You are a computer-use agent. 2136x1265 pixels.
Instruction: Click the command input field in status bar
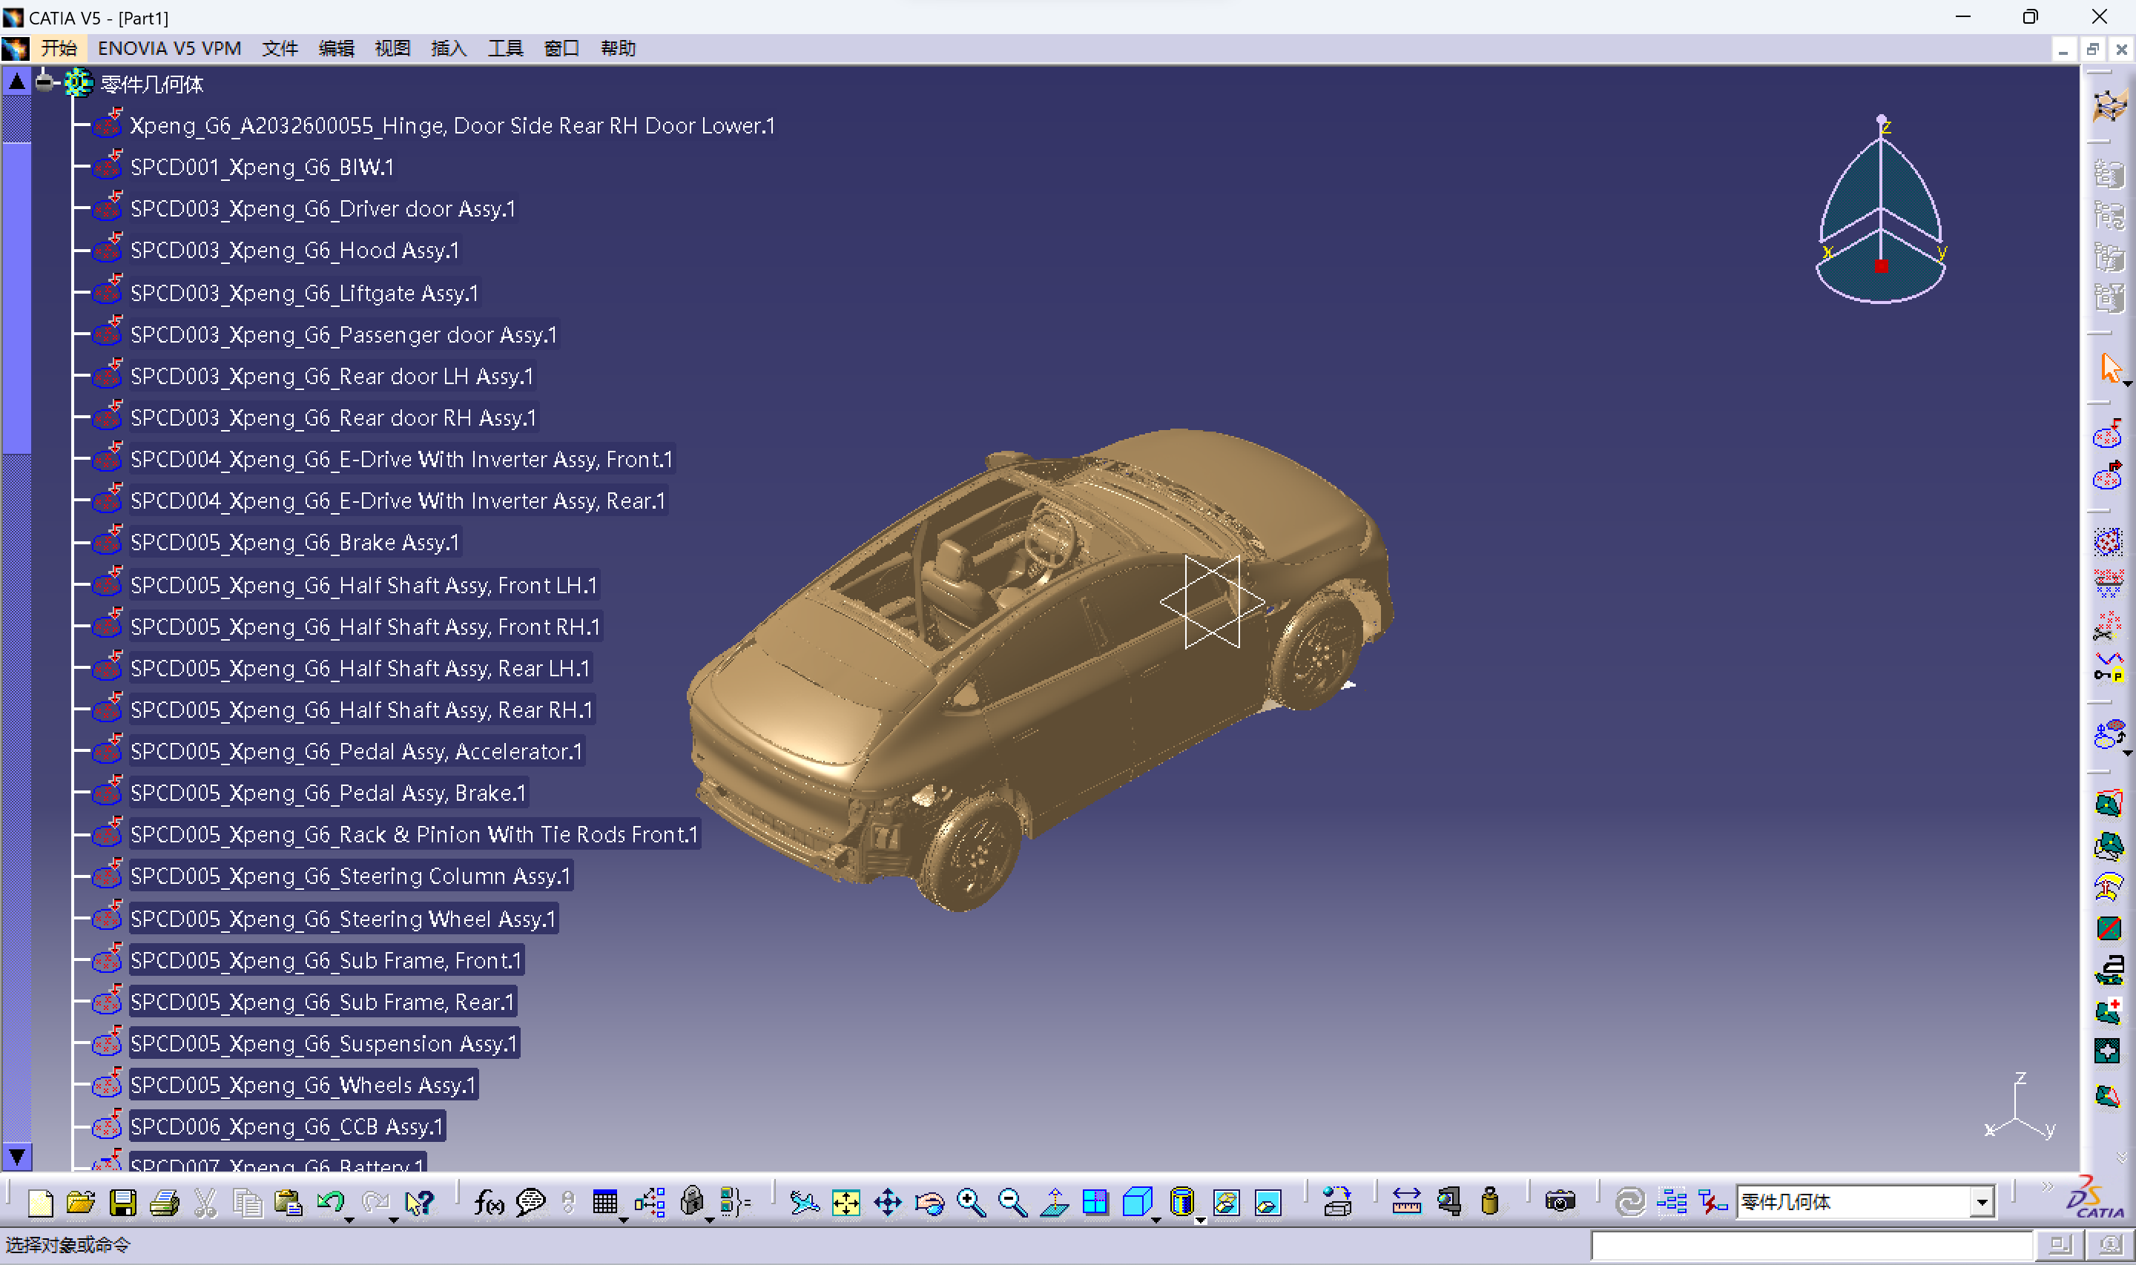point(1811,1246)
